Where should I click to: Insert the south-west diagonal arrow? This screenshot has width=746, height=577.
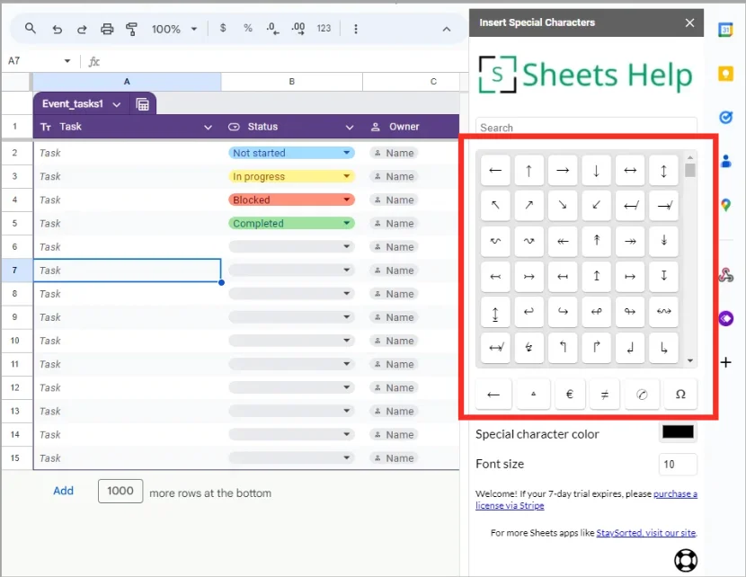596,205
